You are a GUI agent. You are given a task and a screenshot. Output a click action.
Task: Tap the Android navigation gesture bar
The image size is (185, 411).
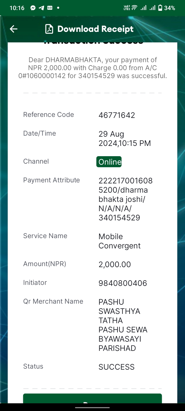click(x=92, y=407)
